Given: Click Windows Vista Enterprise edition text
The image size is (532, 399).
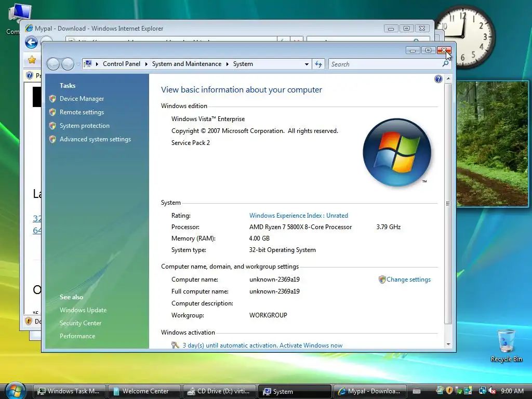Looking at the screenshot, I should 208,119.
